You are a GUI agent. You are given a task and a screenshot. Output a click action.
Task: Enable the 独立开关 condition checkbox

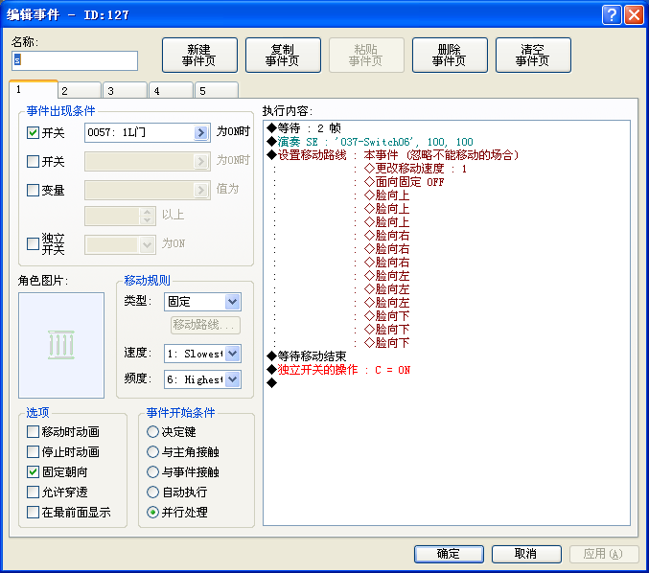[33, 243]
